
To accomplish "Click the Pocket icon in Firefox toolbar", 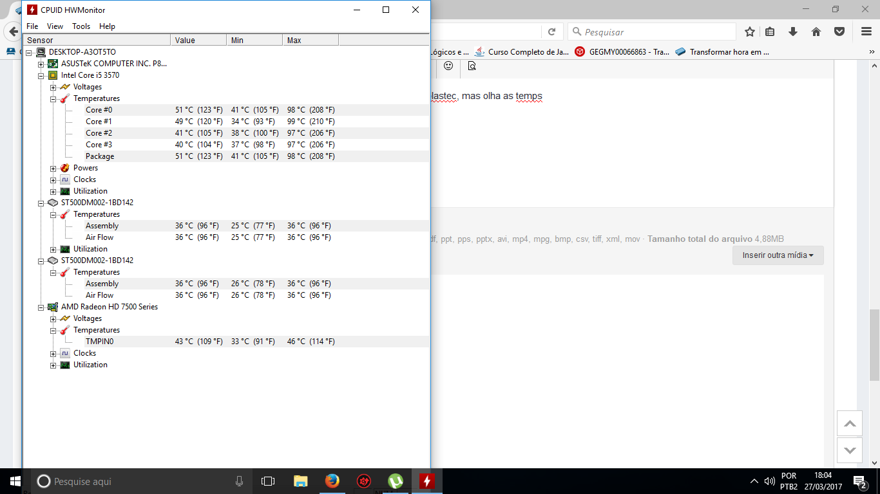I will [839, 32].
